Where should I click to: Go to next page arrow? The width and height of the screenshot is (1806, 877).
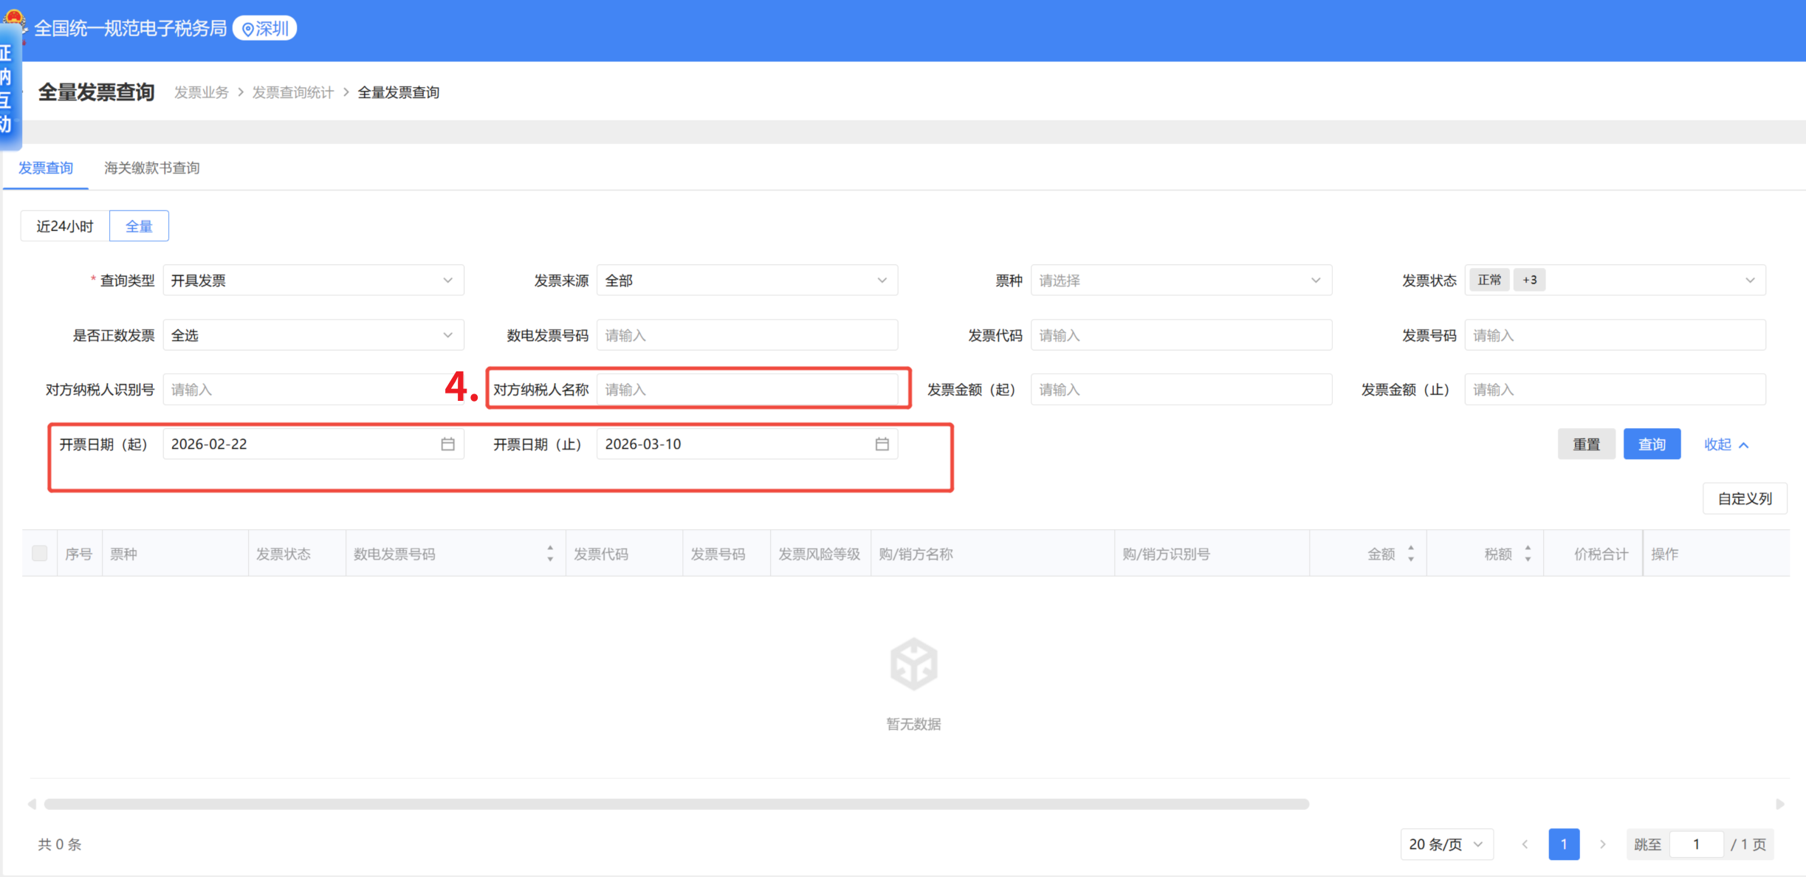click(x=1602, y=844)
